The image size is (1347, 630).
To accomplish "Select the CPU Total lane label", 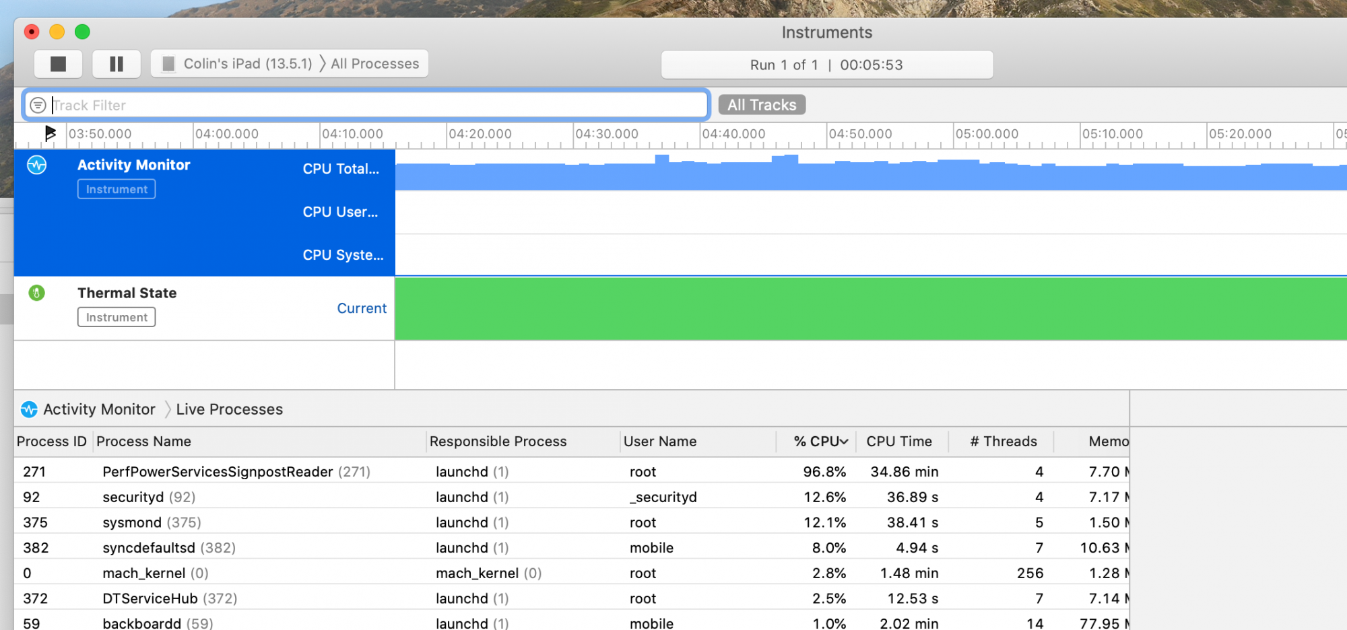I will pyautogui.click(x=341, y=169).
